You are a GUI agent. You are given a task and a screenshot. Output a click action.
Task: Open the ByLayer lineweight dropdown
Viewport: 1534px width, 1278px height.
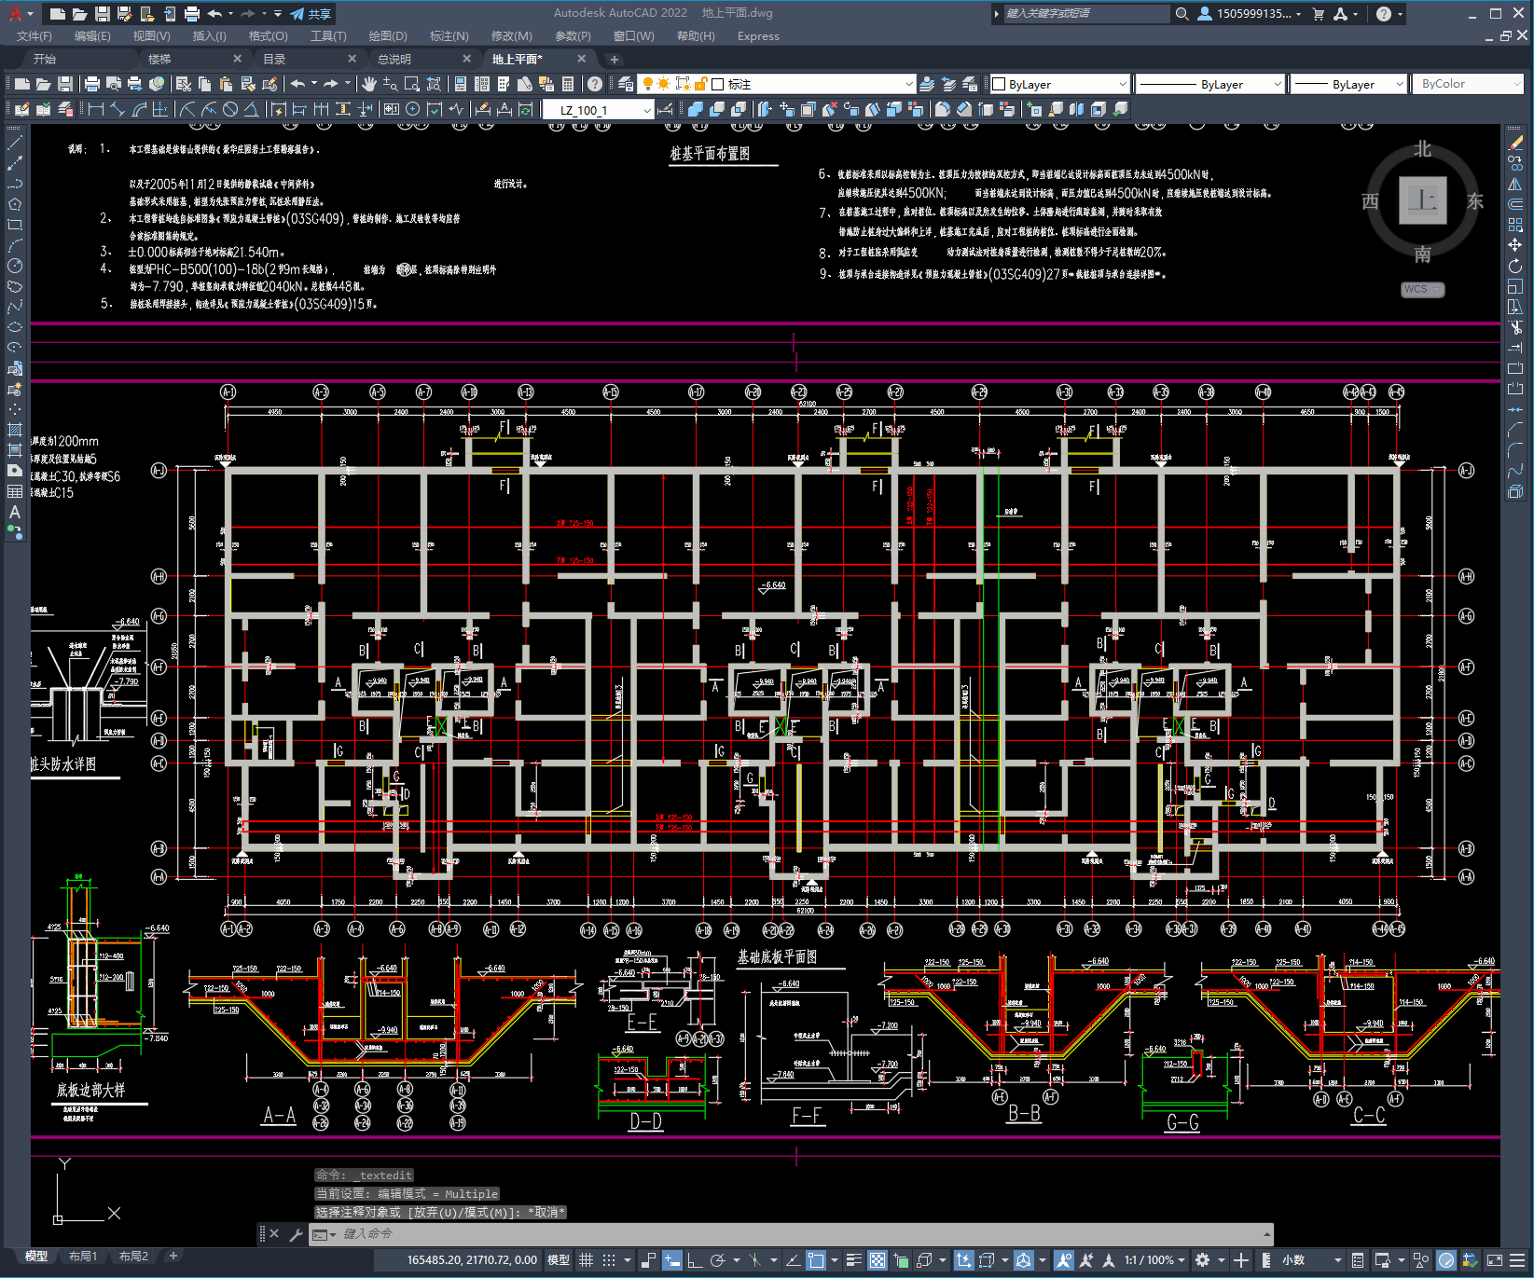(x=1347, y=84)
